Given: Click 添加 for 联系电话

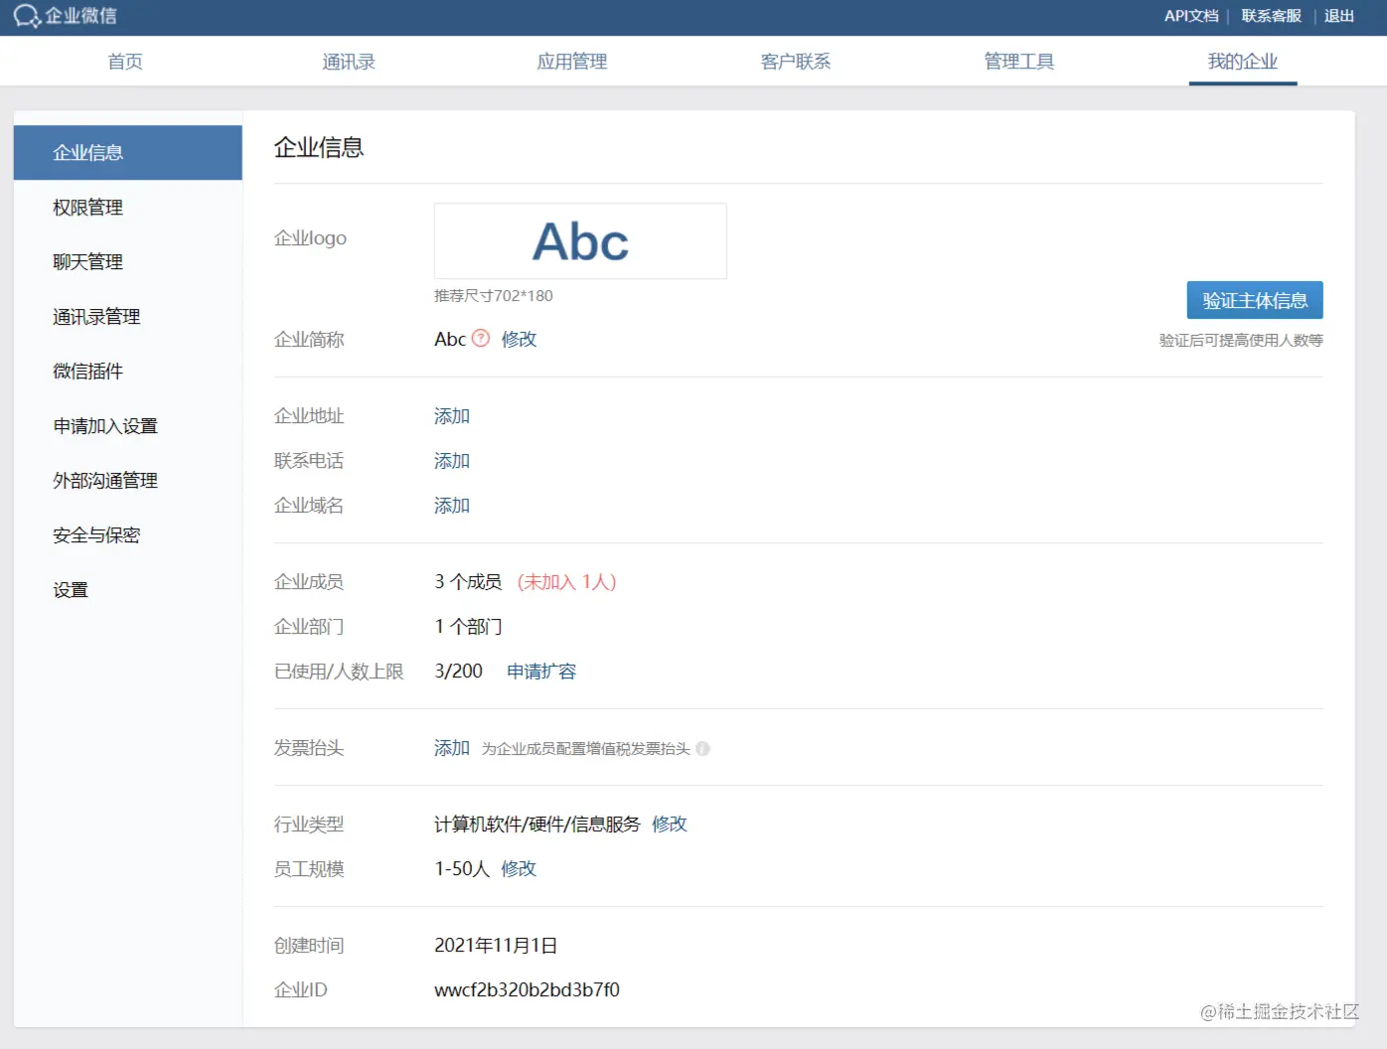Looking at the screenshot, I should (452, 461).
